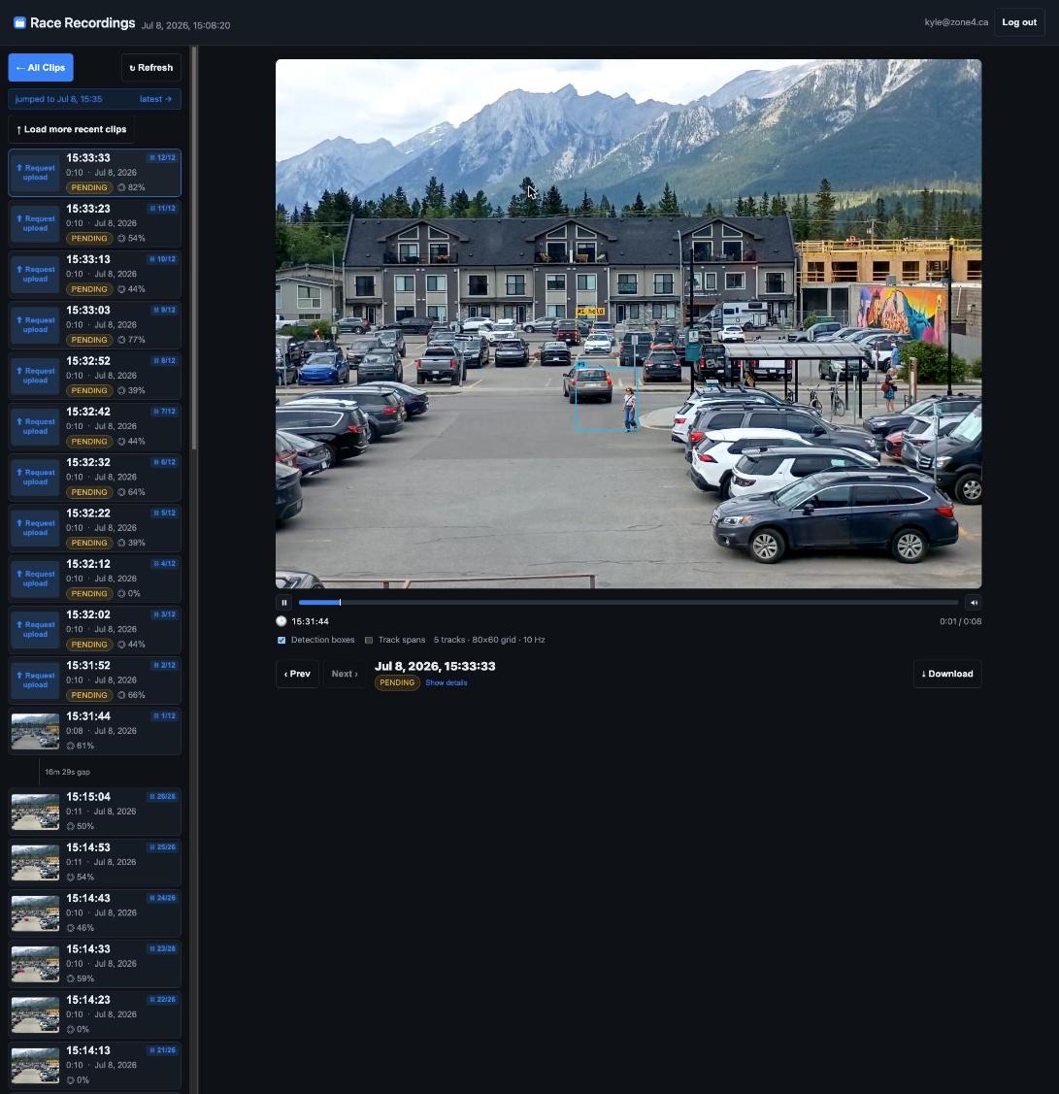Log out of the account

pyautogui.click(x=1019, y=22)
